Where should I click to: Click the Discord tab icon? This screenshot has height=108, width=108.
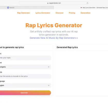pos(8,8)
